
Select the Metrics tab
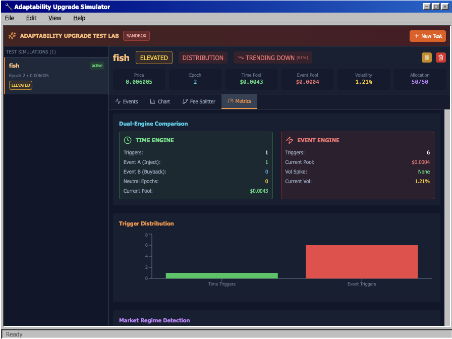(239, 101)
